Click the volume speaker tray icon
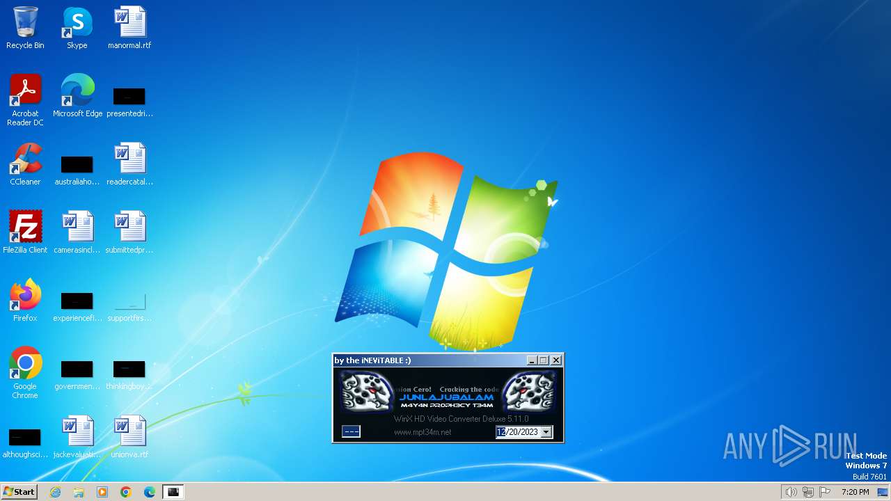Screen dimensions: 891x501 [x=791, y=492]
